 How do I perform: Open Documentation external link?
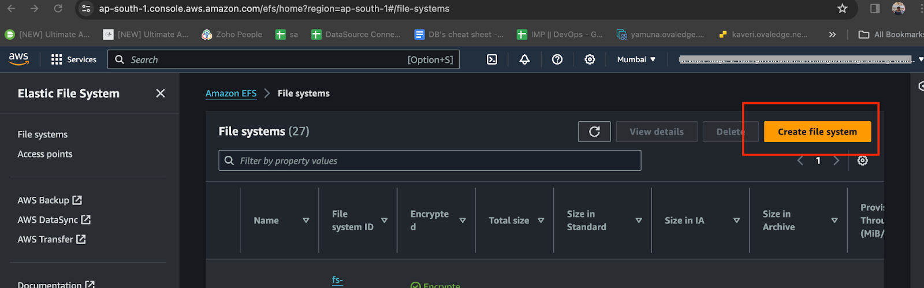(56, 285)
